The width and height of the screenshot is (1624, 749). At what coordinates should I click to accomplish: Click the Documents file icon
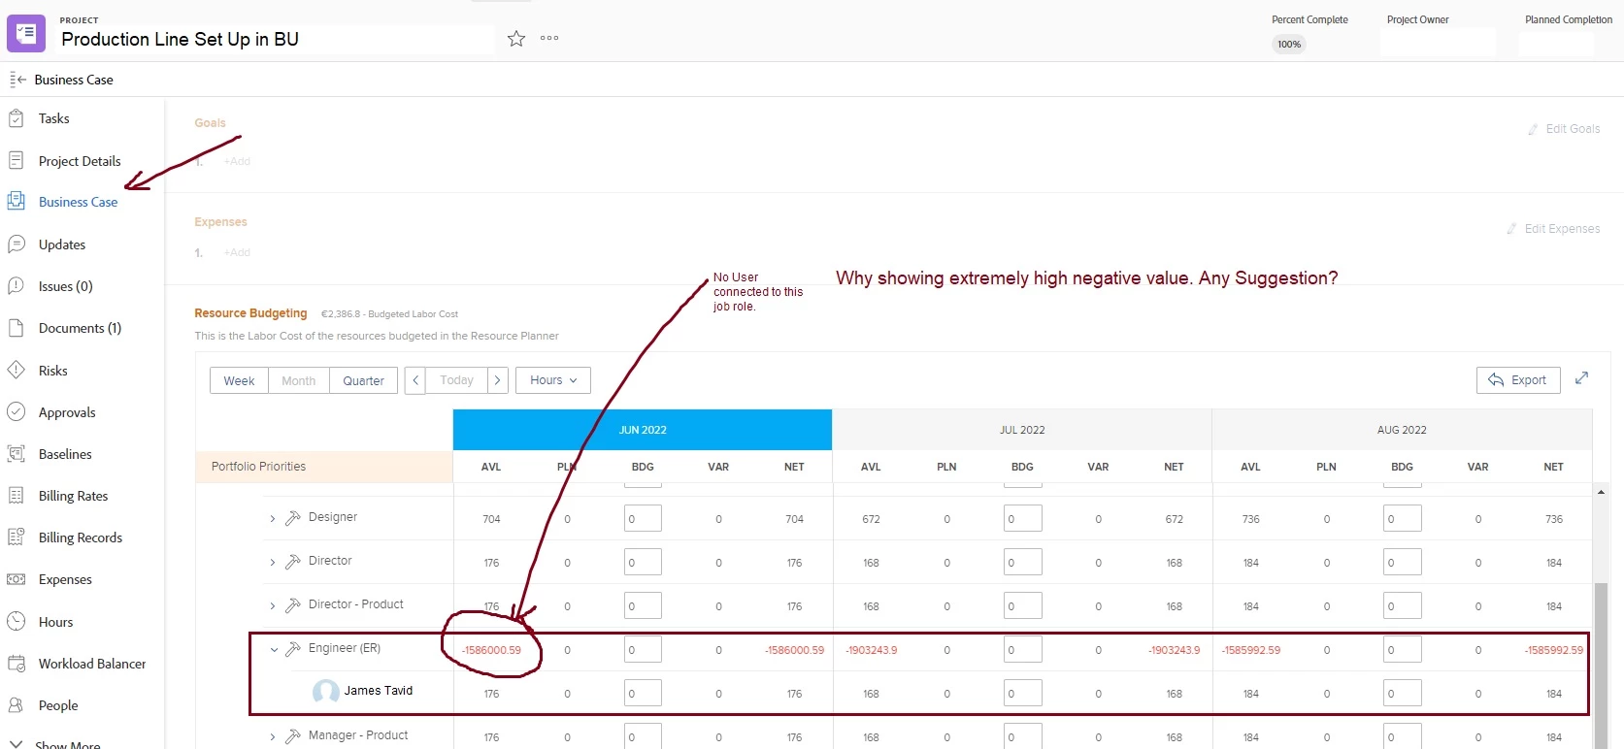coord(16,328)
